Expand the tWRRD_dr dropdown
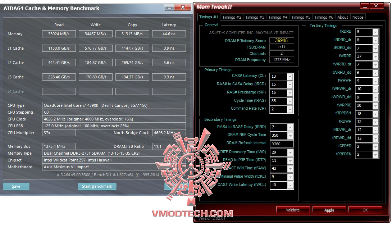The image size is (392, 228). coord(375,65)
